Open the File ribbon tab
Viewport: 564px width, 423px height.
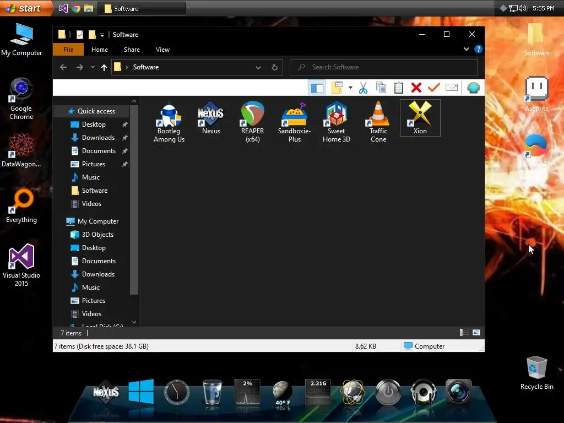tap(68, 50)
